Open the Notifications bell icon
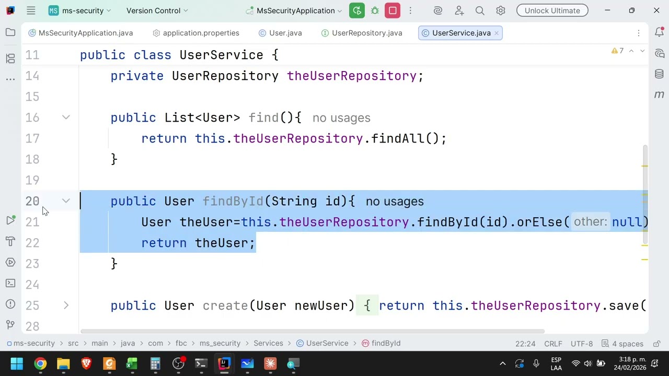669x376 pixels. (x=659, y=32)
